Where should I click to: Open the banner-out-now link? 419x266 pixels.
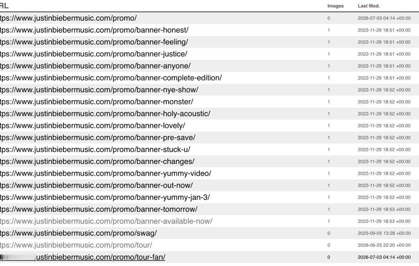pyautogui.click(x=96, y=186)
